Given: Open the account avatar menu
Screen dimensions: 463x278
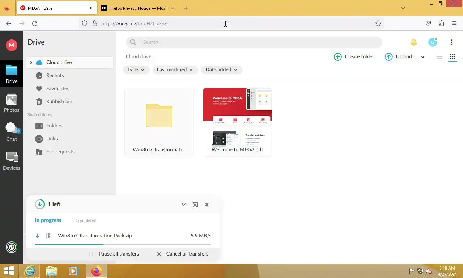Looking at the screenshot, I should (x=433, y=42).
